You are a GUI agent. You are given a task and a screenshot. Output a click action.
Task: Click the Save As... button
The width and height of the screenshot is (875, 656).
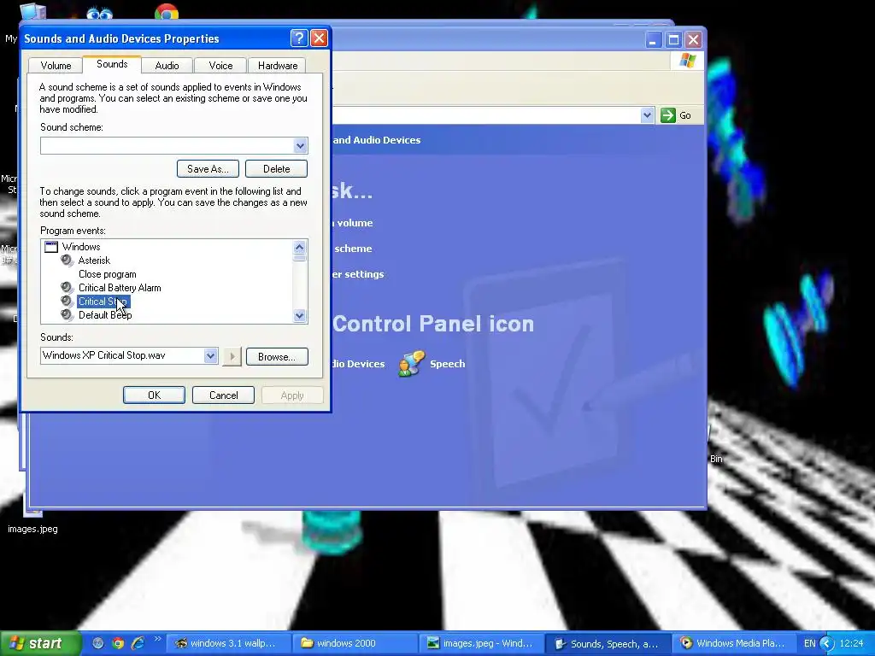tap(208, 168)
